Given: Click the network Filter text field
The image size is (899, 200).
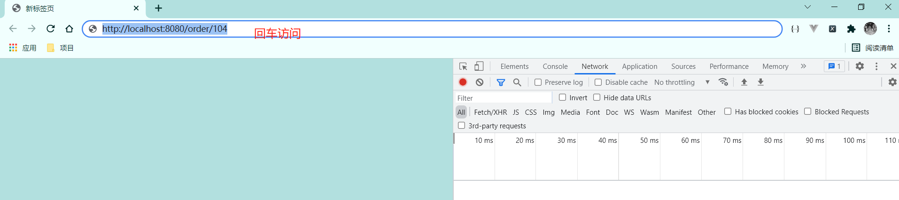Looking at the screenshot, I should (503, 98).
